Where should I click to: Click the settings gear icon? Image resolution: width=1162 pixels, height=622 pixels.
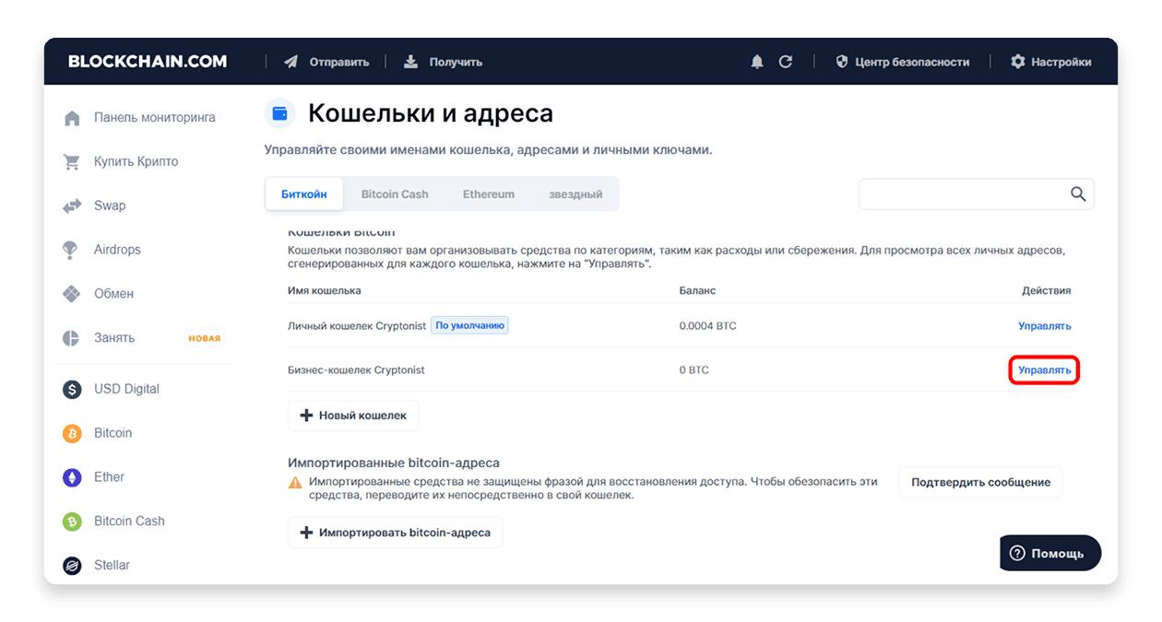point(1018,62)
